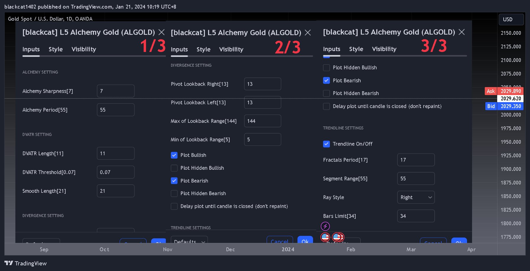The width and height of the screenshot is (530, 271).
Task: Select Visibility tab in dialog 3/3
Action: tap(384, 49)
